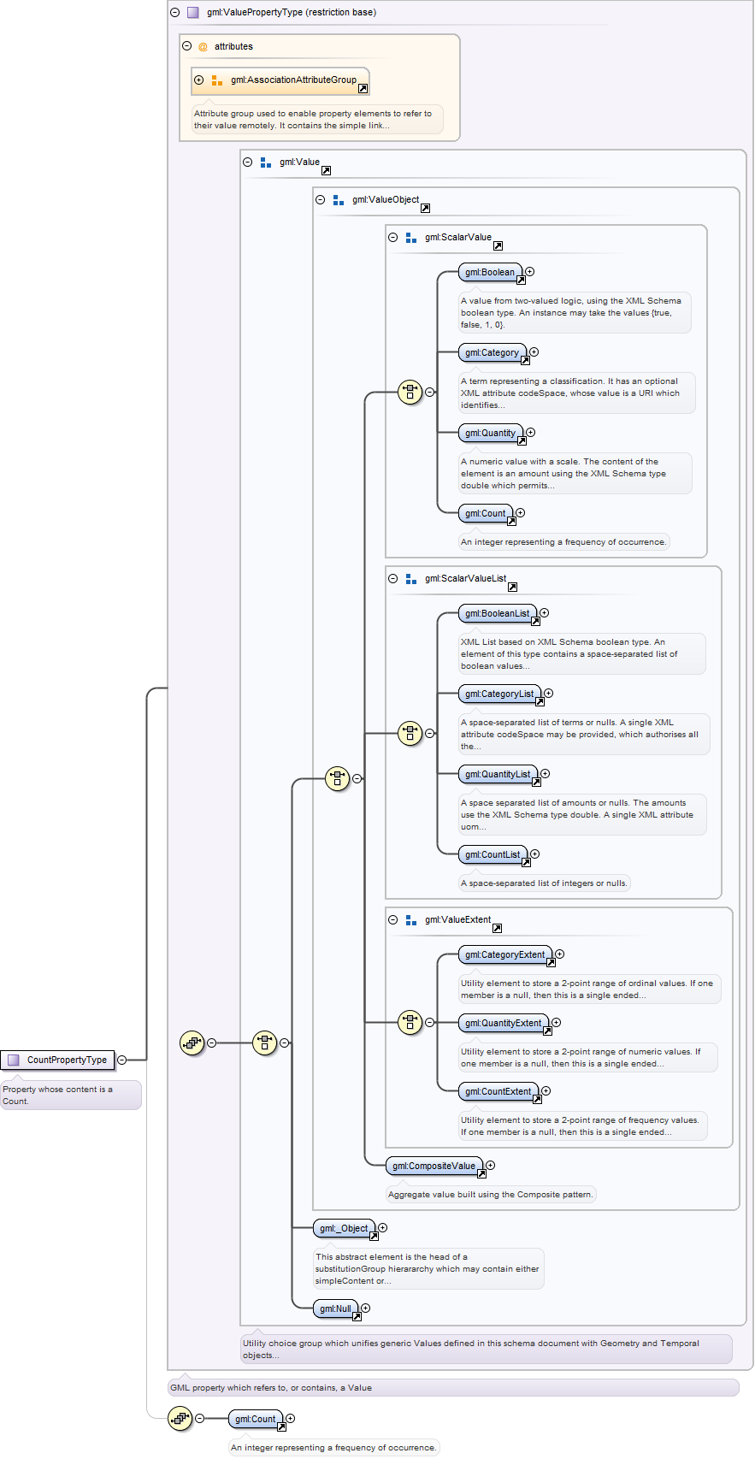Click the gml:ValuePropertyType type icon
The height and width of the screenshot is (1459, 755).
[193, 13]
